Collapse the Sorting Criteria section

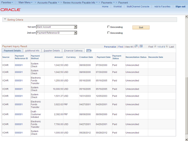coord(5,20)
